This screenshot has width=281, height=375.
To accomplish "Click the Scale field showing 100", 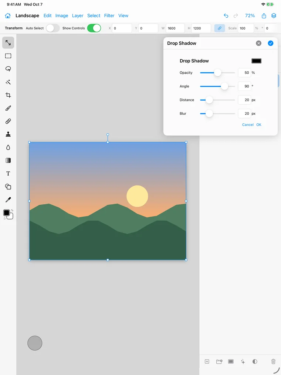I will (x=246, y=28).
